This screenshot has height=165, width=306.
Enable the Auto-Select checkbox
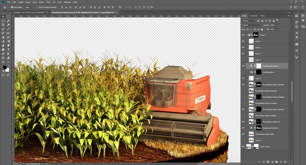click(x=12, y=7)
